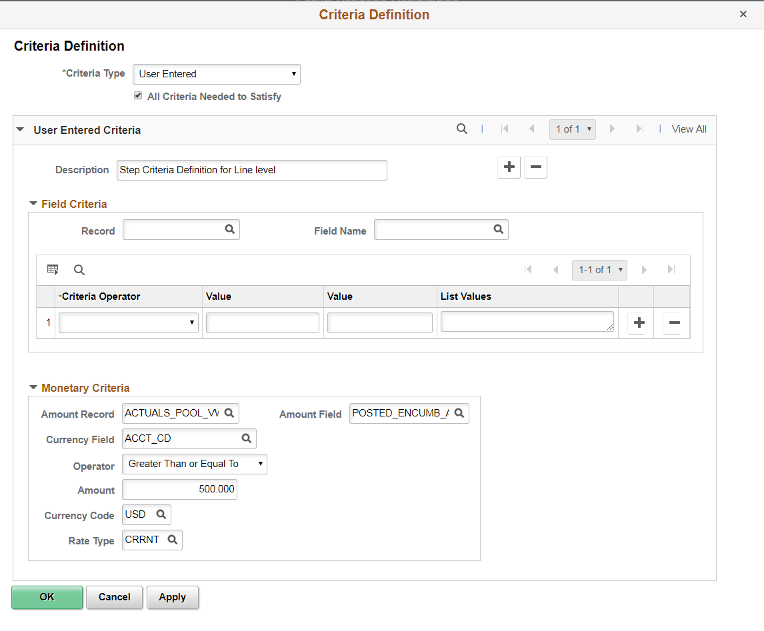
Task: Click the View All link
Action: pyautogui.click(x=689, y=129)
